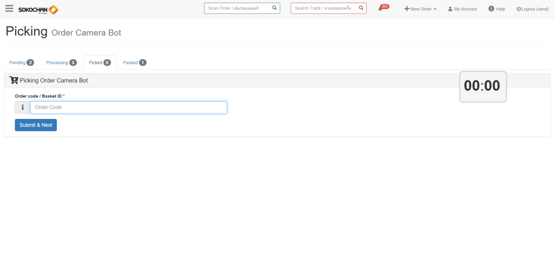The width and height of the screenshot is (554, 253).
Task: Click Submit & Next button
Action: click(36, 125)
